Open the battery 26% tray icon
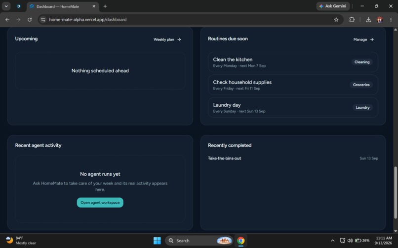The height and width of the screenshot is (248, 398). [362, 241]
